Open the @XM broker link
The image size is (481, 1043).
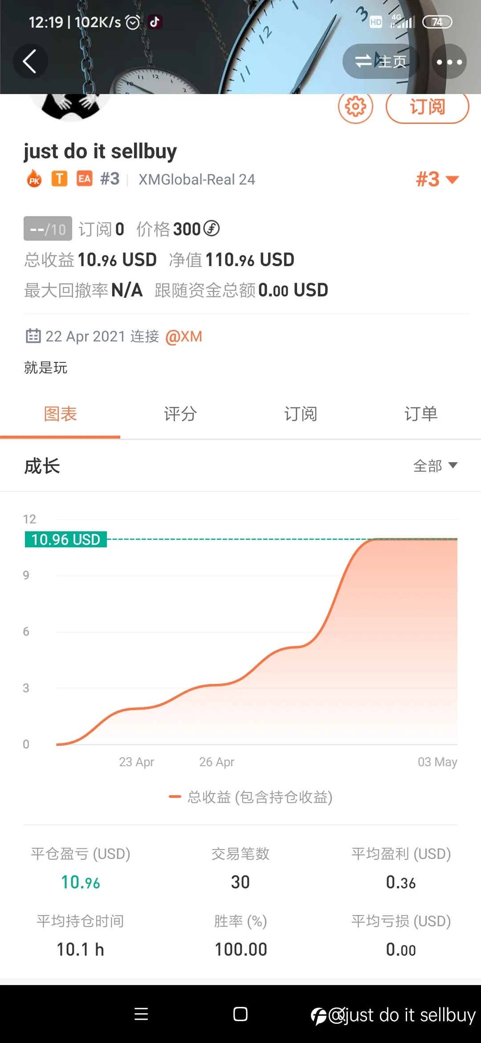coord(183,336)
